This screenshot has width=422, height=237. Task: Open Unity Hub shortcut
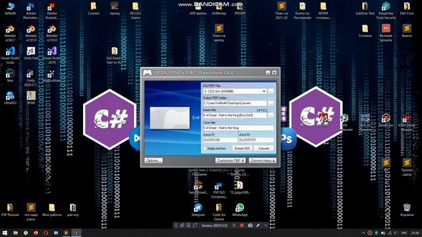tap(31, 53)
